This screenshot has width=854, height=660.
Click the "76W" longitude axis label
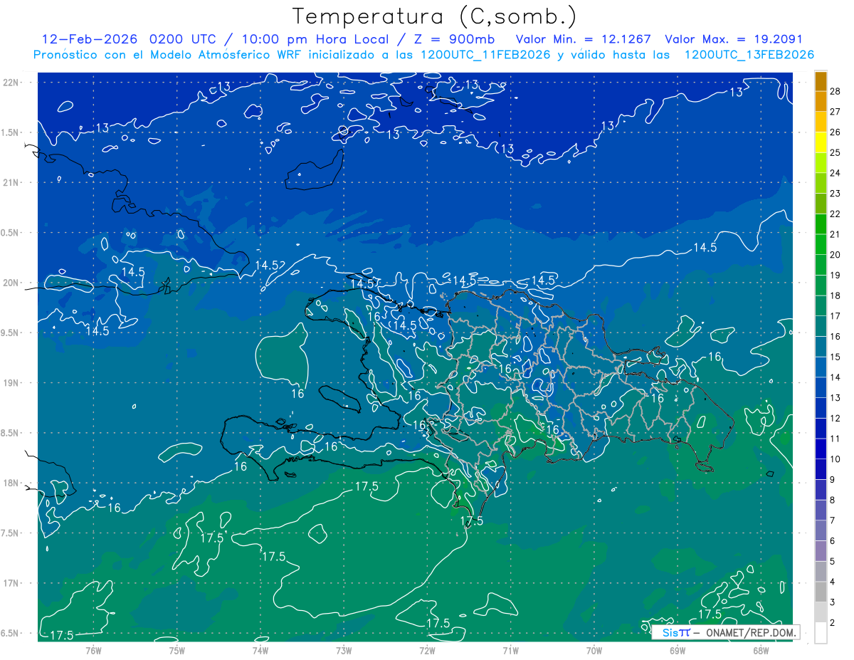[93, 650]
